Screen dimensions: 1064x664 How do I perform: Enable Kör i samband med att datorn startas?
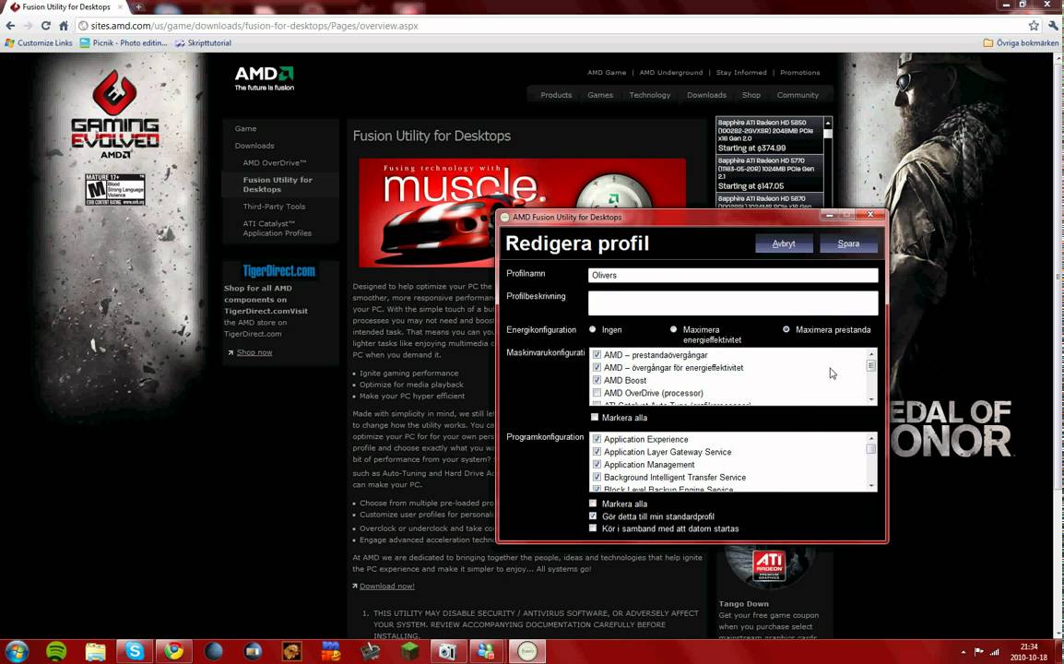pyautogui.click(x=593, y=528)
